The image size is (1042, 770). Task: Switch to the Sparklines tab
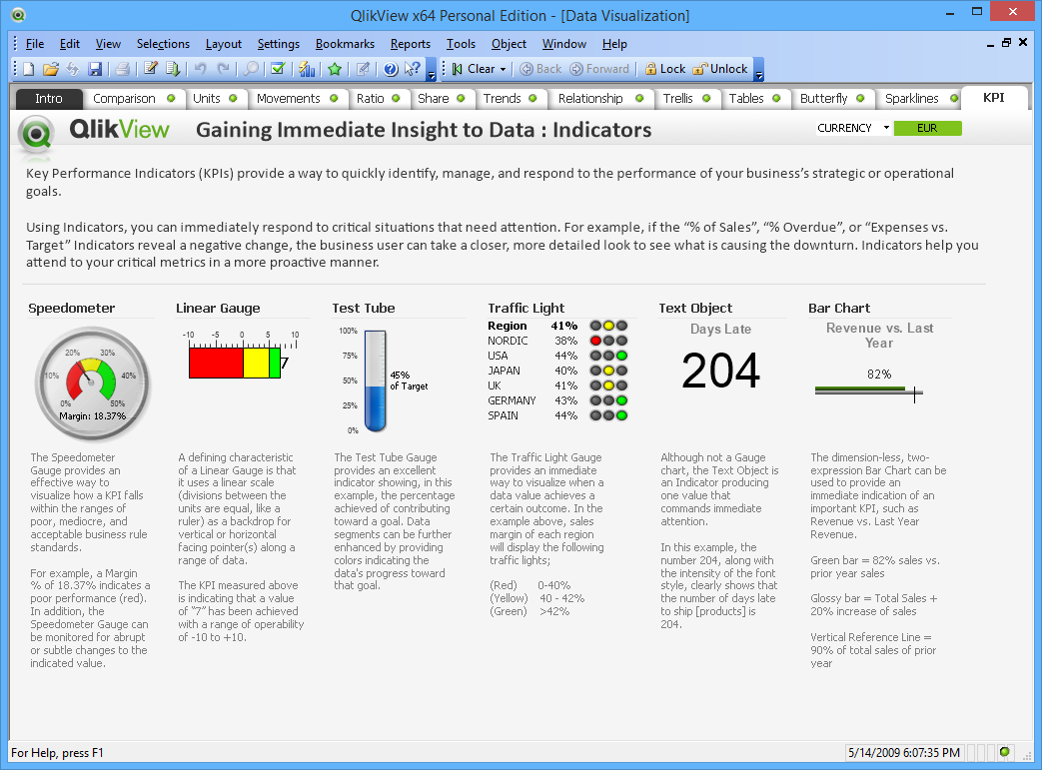[911, 98]
